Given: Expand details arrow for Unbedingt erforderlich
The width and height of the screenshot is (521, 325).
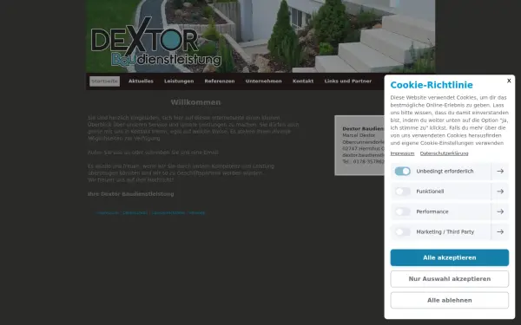Looking at the screenshot, I should coord(500,171).
